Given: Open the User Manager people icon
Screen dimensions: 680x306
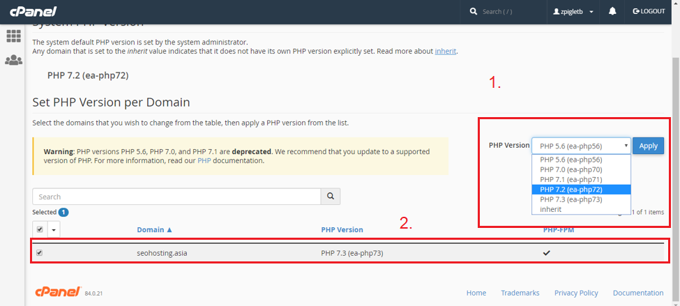Looking at the screenshot, I should click(13, 60).
